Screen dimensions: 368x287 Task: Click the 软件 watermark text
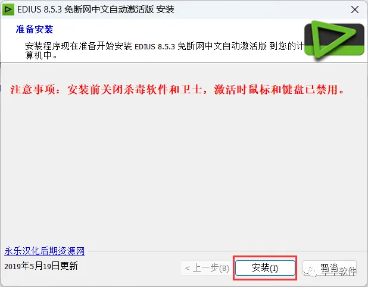(347, 272)
